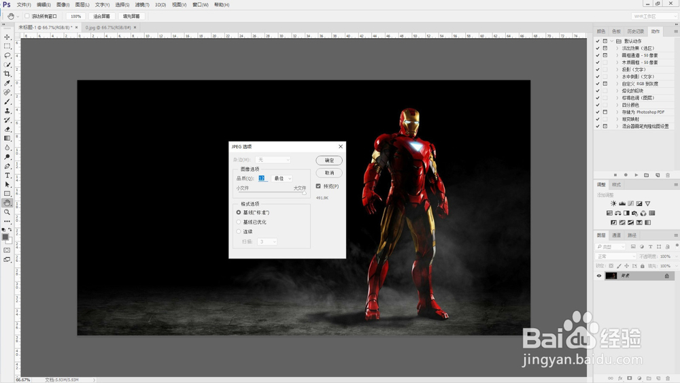Play the selected action in Actions panel

tap(636, 175)
